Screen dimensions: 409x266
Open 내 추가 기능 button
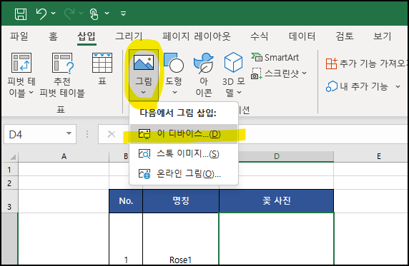(357, 86)
